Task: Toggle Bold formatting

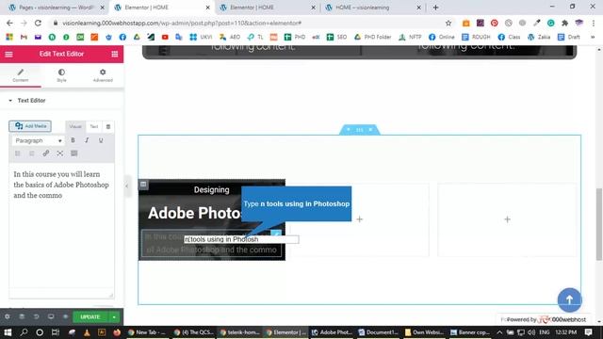Action: click(x=73, y=140)
